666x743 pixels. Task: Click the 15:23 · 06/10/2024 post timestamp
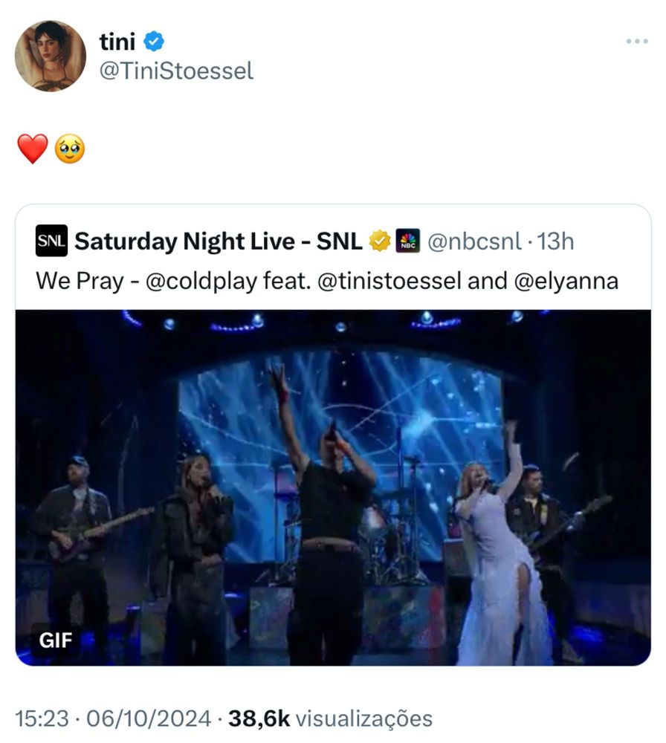[114, 718]
